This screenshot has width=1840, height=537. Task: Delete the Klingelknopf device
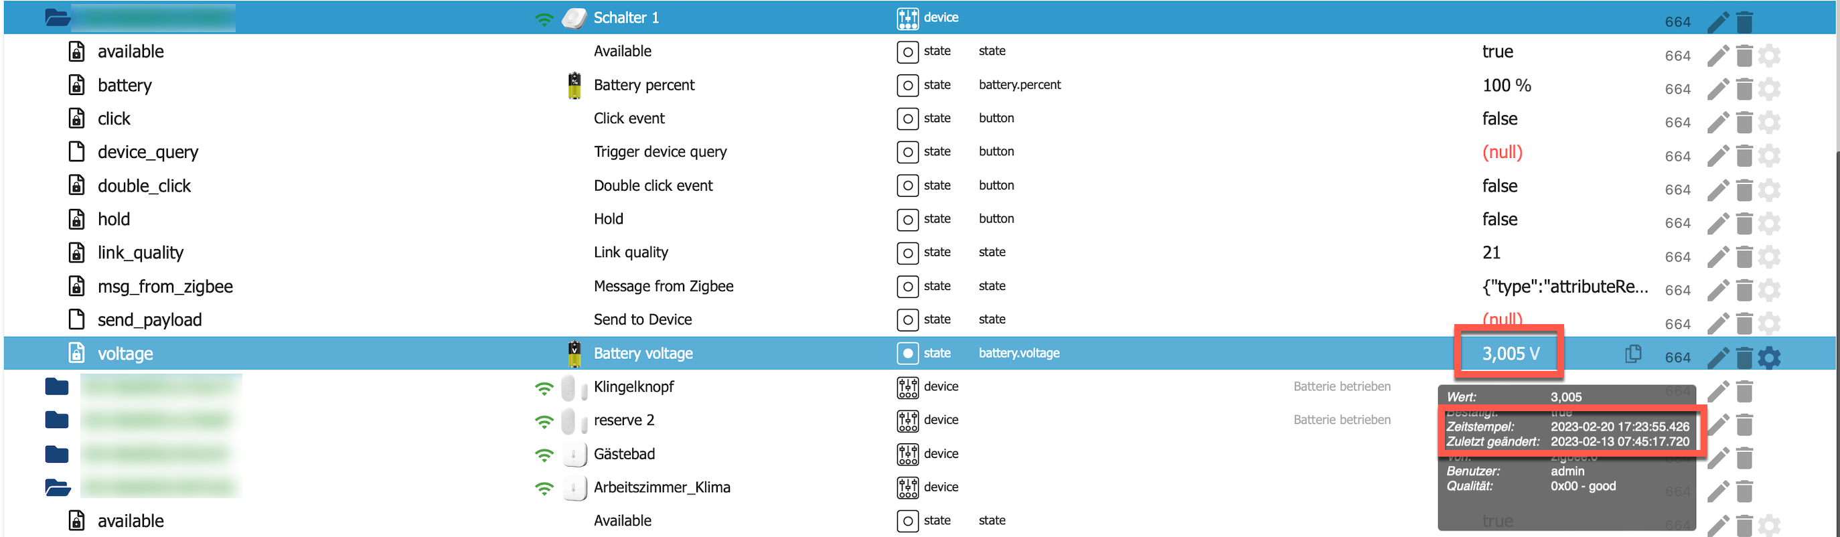pos(1744,391)
